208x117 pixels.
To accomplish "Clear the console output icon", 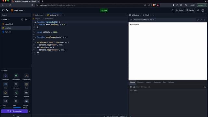I will click(131, 87).
